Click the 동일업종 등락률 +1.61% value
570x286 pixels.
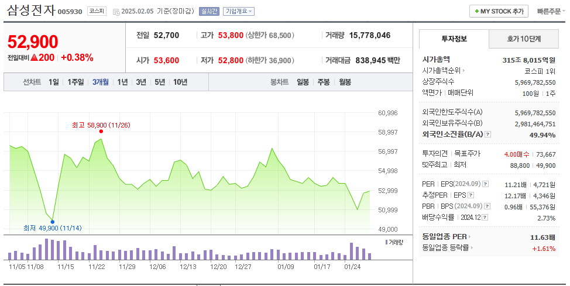[x=544, y=249]
